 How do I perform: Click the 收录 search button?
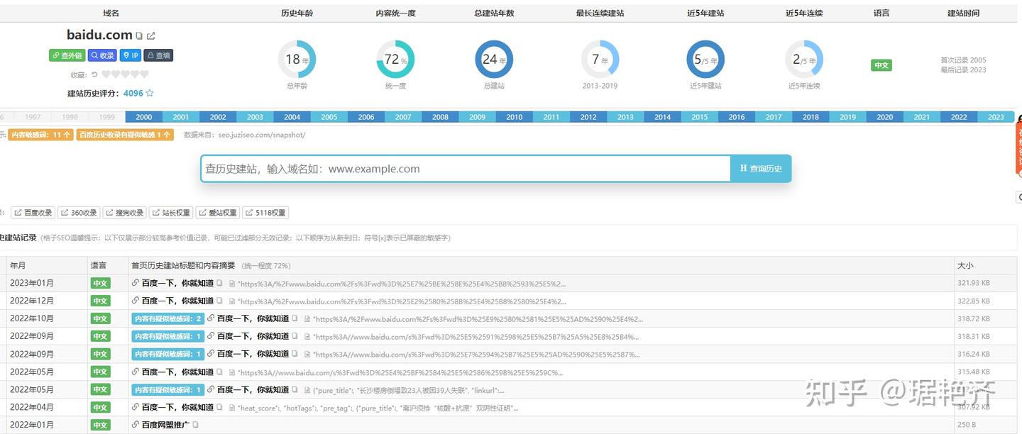pyautogui.click(x=103, y=55)
